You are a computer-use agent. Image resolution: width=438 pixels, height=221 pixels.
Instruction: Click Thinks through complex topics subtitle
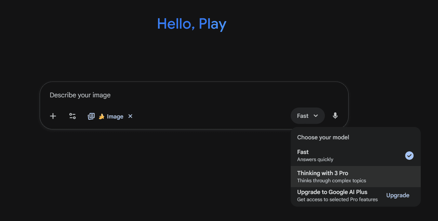[331, 181]
